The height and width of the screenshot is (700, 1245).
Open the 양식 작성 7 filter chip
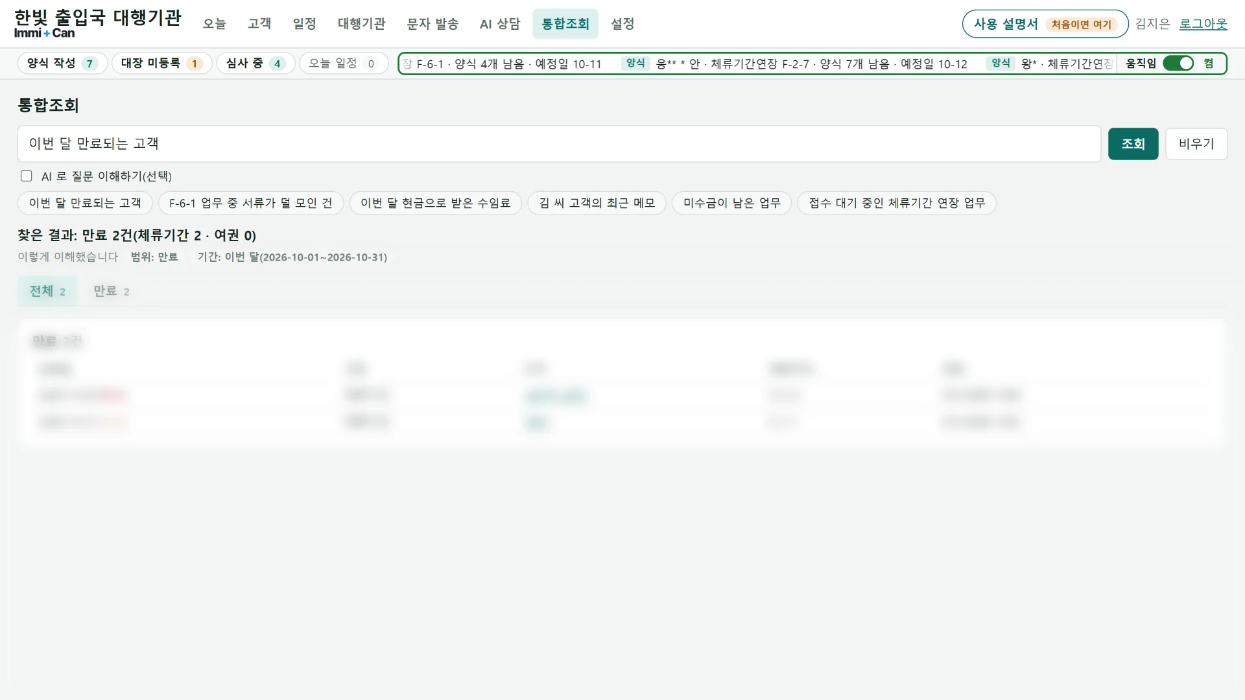(62, 64)
